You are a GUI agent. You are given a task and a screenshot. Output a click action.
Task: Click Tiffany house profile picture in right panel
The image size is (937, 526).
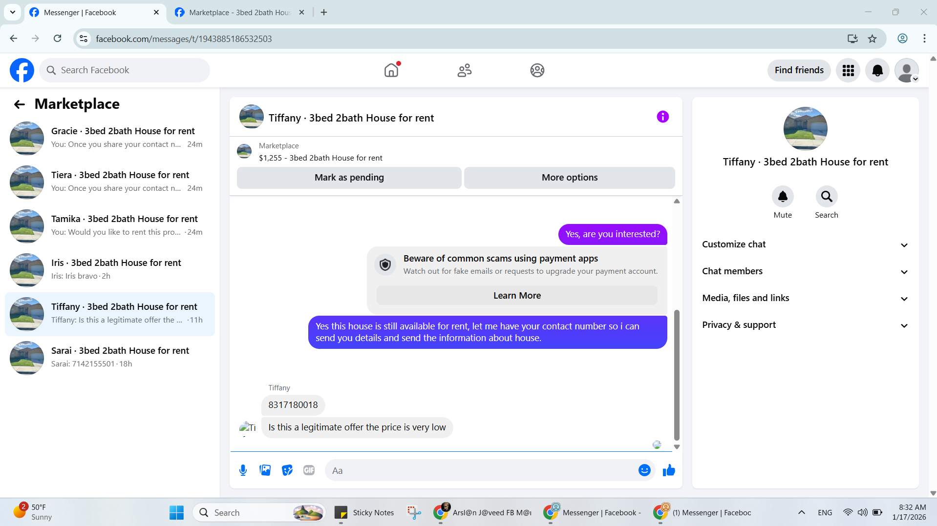805,129
